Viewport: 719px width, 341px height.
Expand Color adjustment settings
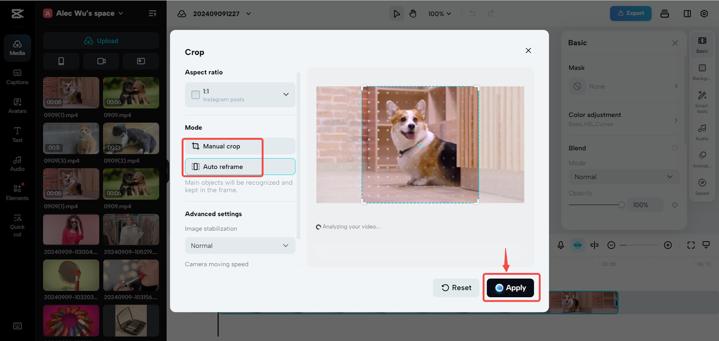tap(624, 119)
